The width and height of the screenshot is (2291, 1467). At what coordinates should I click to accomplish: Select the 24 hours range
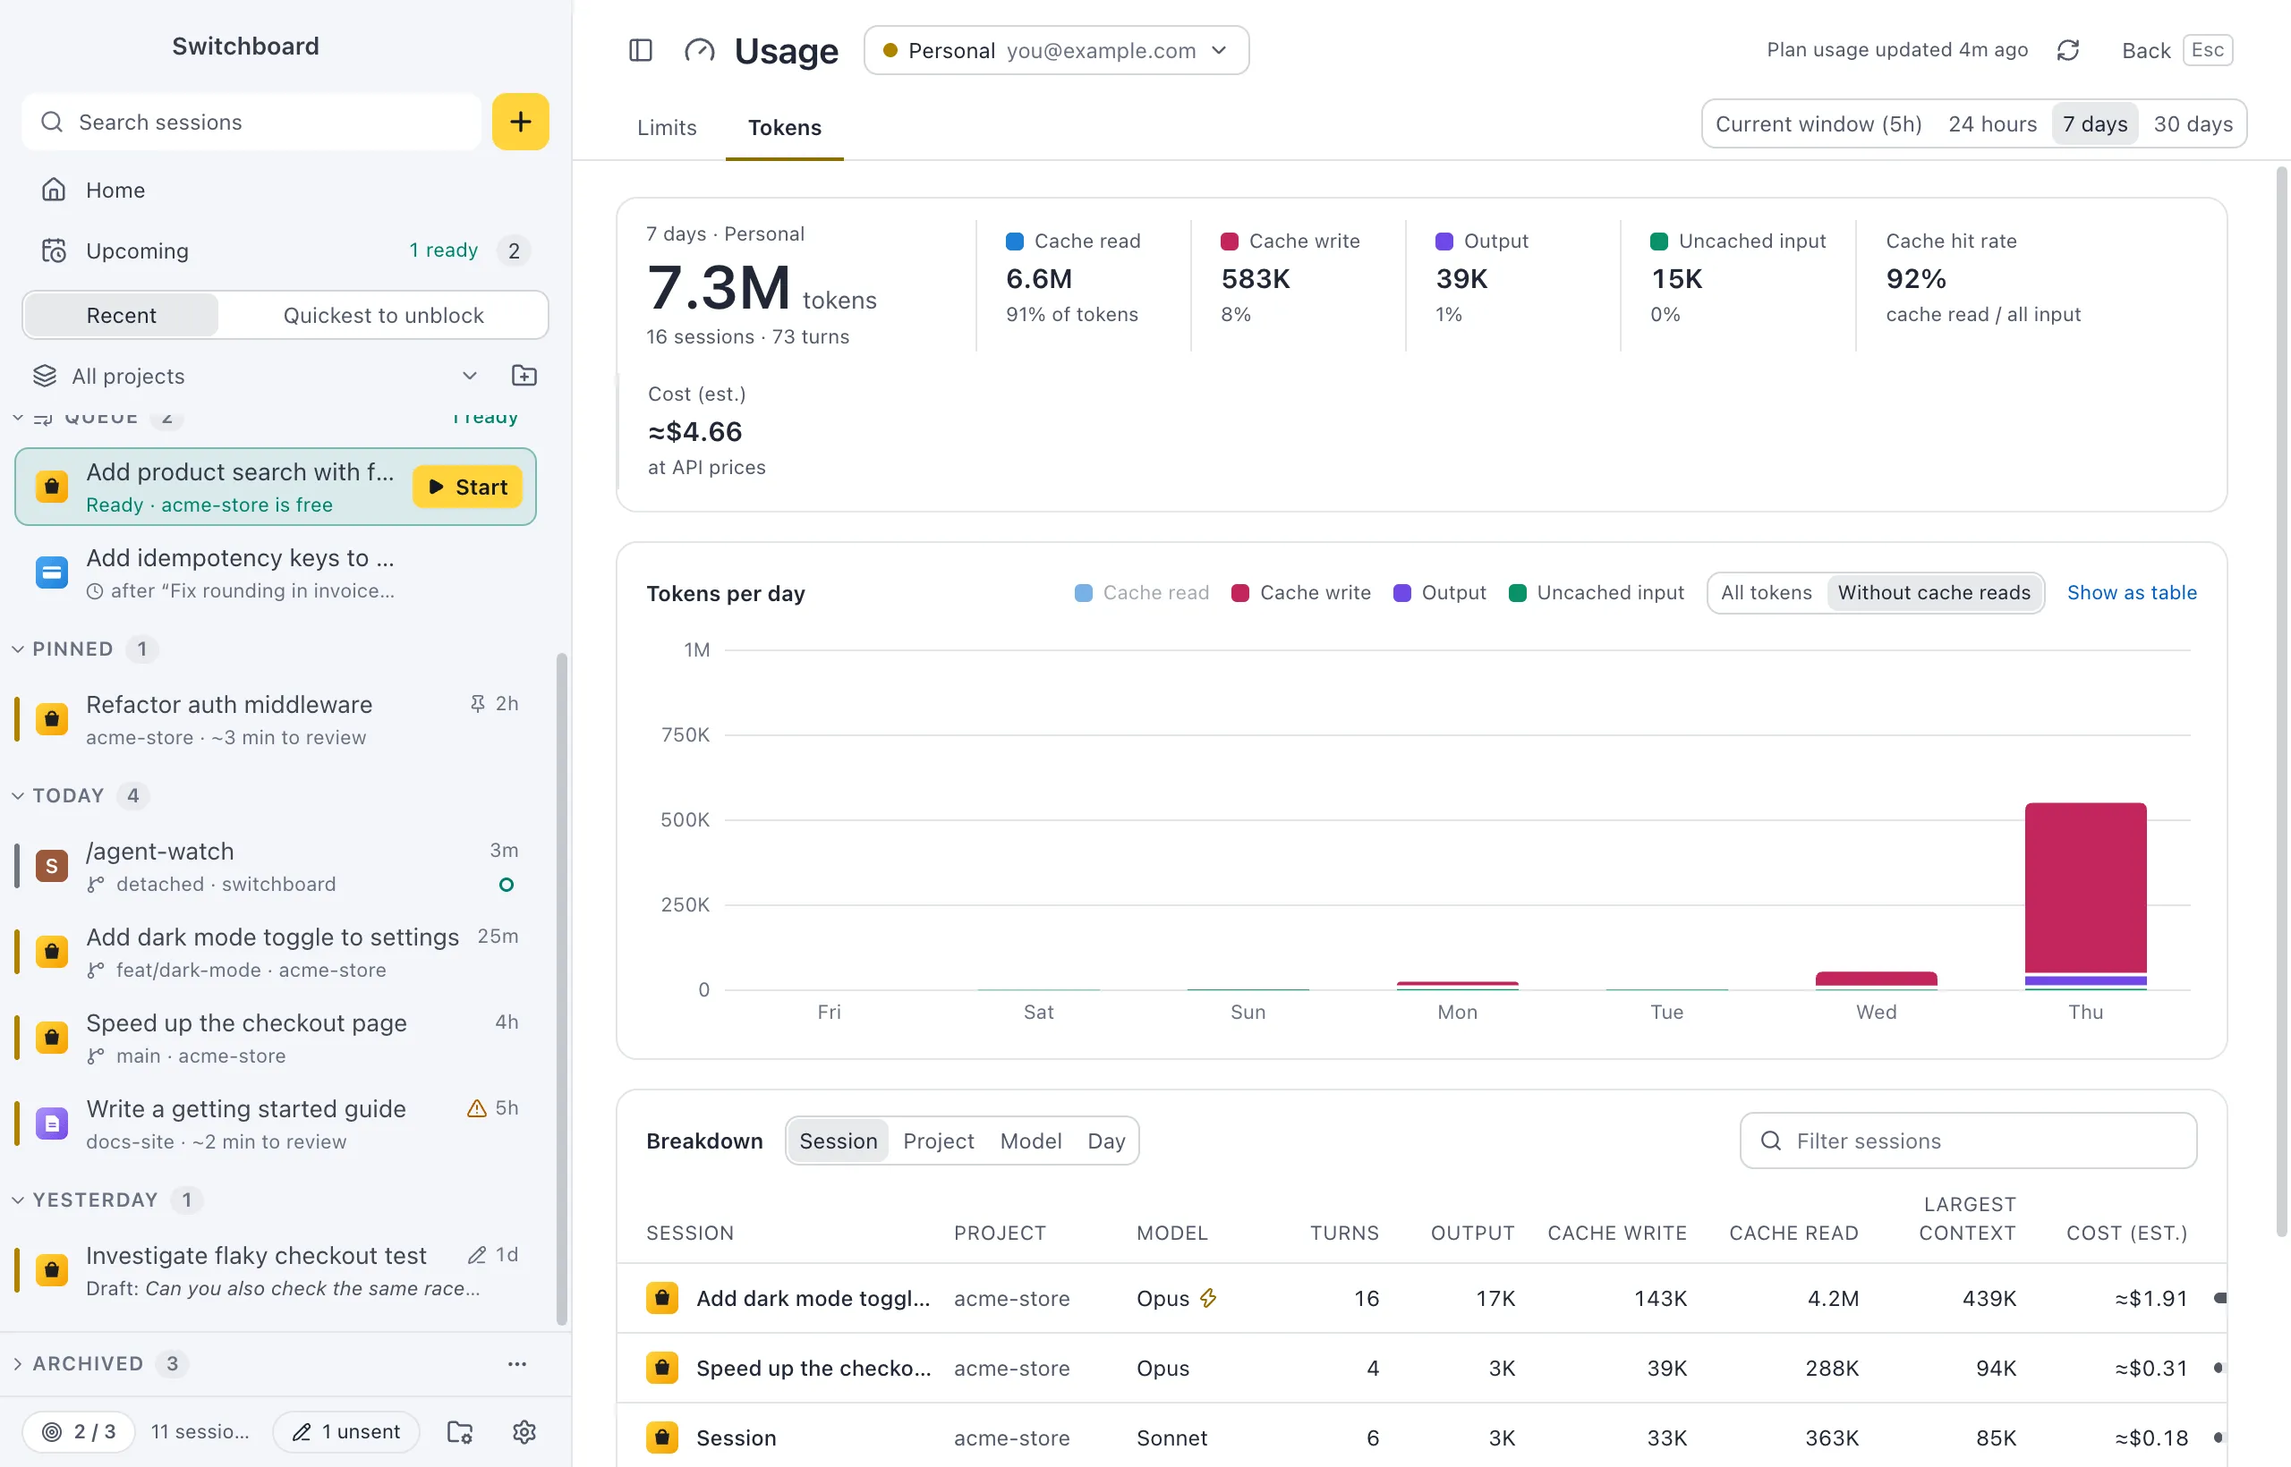click(1992, 123)
